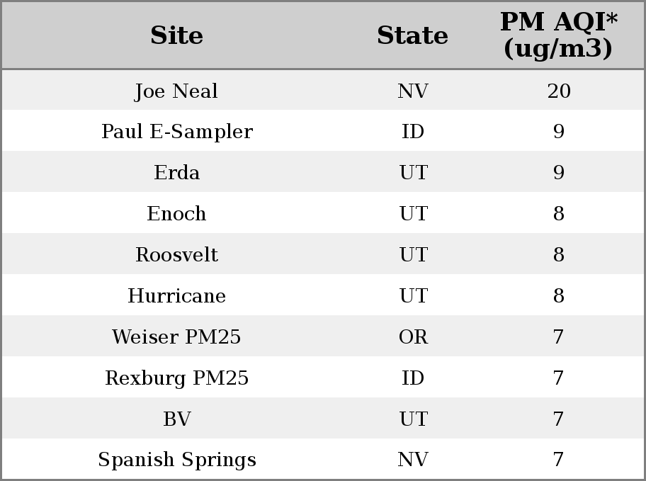
Task: Select the BV site cell
Action: click(x=177, y=419)
